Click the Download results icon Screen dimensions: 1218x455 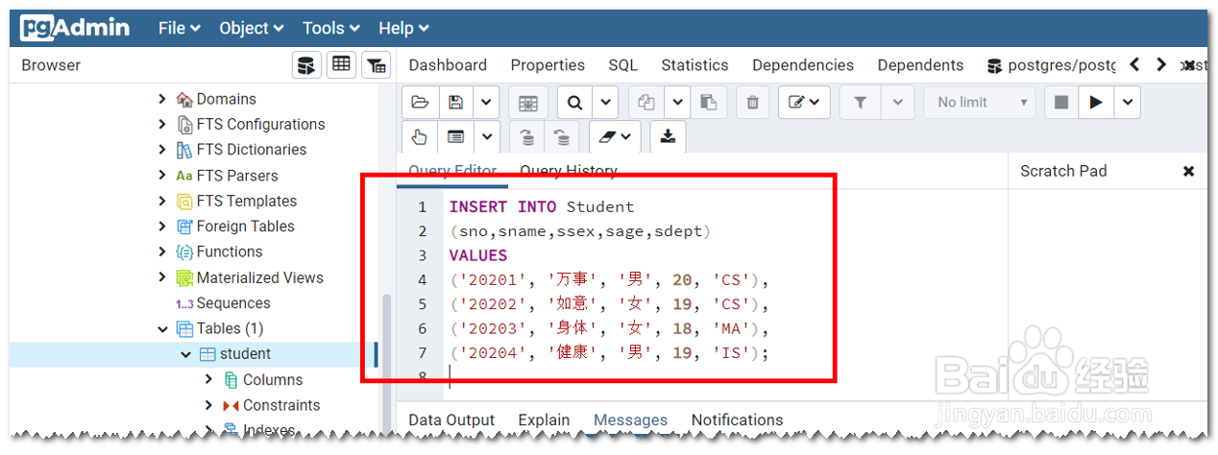[668, 136]
